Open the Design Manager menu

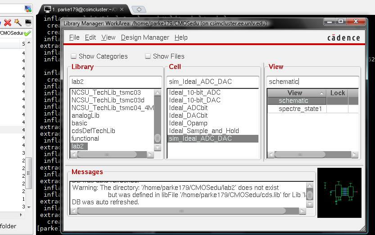(145, 37)
